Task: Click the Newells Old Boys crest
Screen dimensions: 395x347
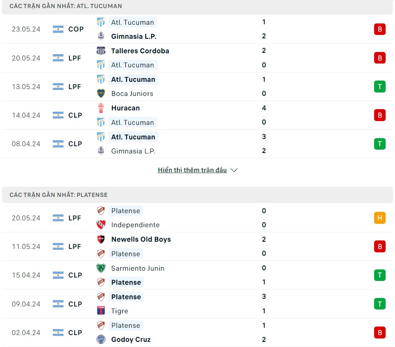Action: pos(101,240)
